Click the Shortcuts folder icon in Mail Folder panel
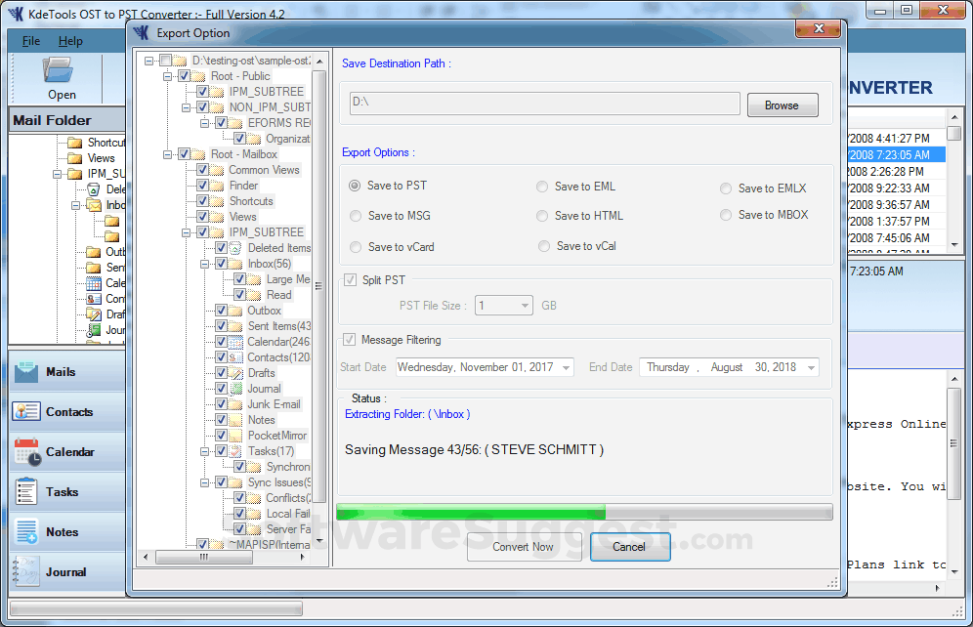Screen dimensions: 973x627 click(74, 143)
